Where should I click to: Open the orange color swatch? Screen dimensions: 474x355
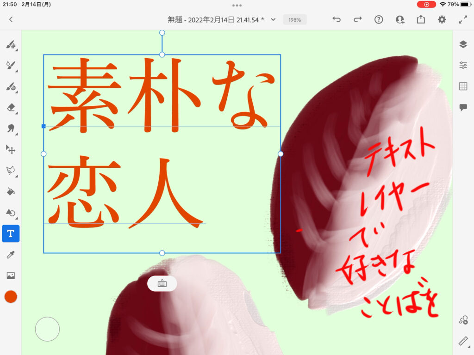(11, 297)
